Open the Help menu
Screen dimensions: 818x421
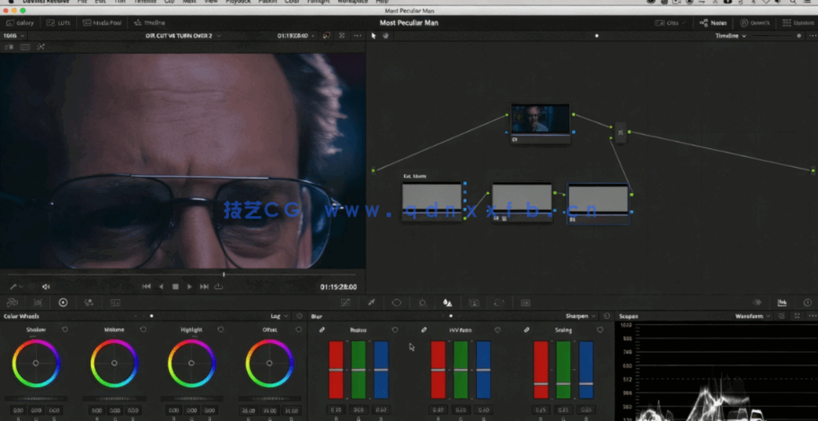382,2
